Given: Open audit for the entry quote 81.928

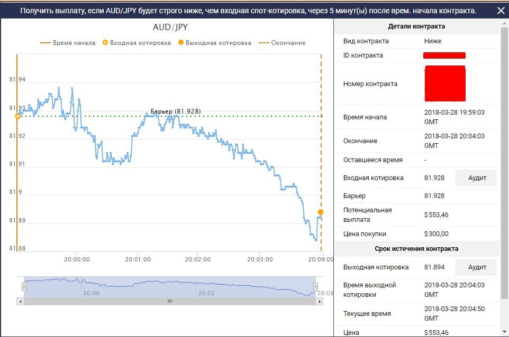Looking at the screenshot, I should (477, 178).
